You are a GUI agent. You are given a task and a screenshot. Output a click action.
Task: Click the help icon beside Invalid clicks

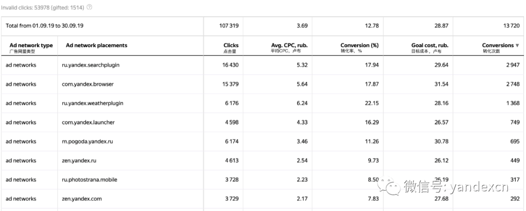(90, 8)
